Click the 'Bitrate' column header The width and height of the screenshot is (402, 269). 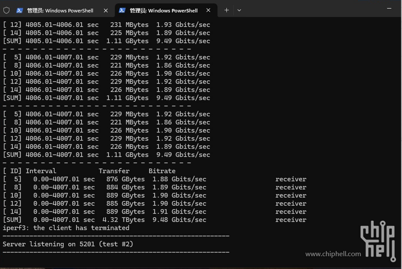162,171
